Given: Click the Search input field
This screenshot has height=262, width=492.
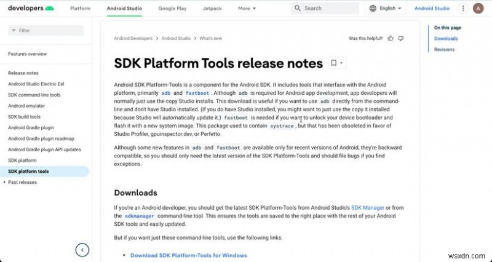Looking at the screenshot, I should (x=325, y=9).
